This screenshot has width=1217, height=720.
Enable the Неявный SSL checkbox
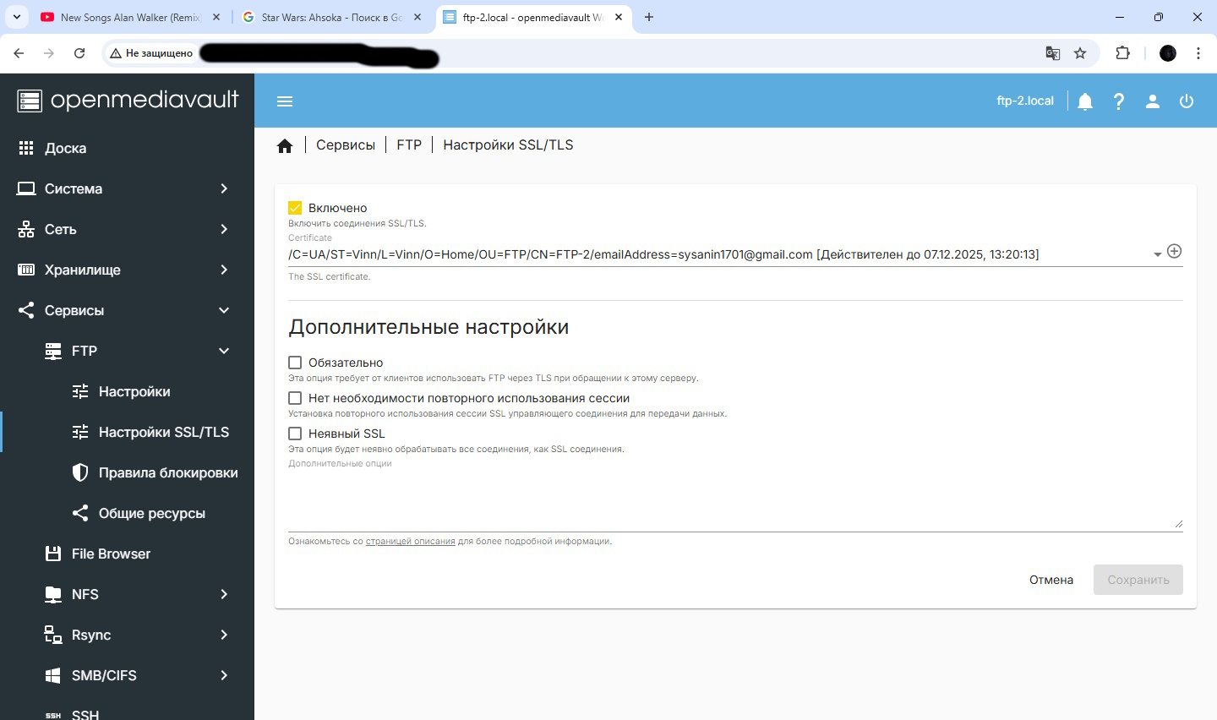[x=295, y=434]
